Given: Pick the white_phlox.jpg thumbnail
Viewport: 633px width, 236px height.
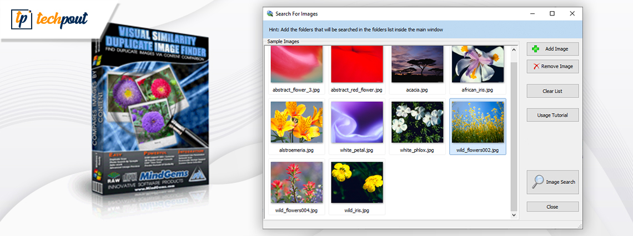Looking at the screenshot, I should 417,122.
